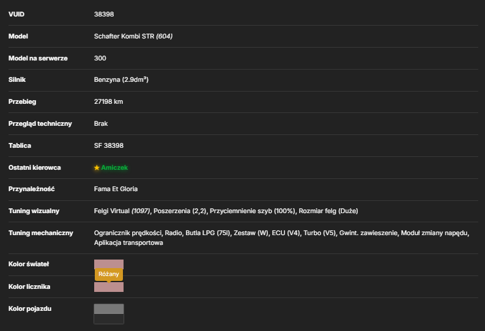Viewport: 485px width, 331px height.
Task: Click the Przegląd techniczny label
Action: (x=40, y=123)
